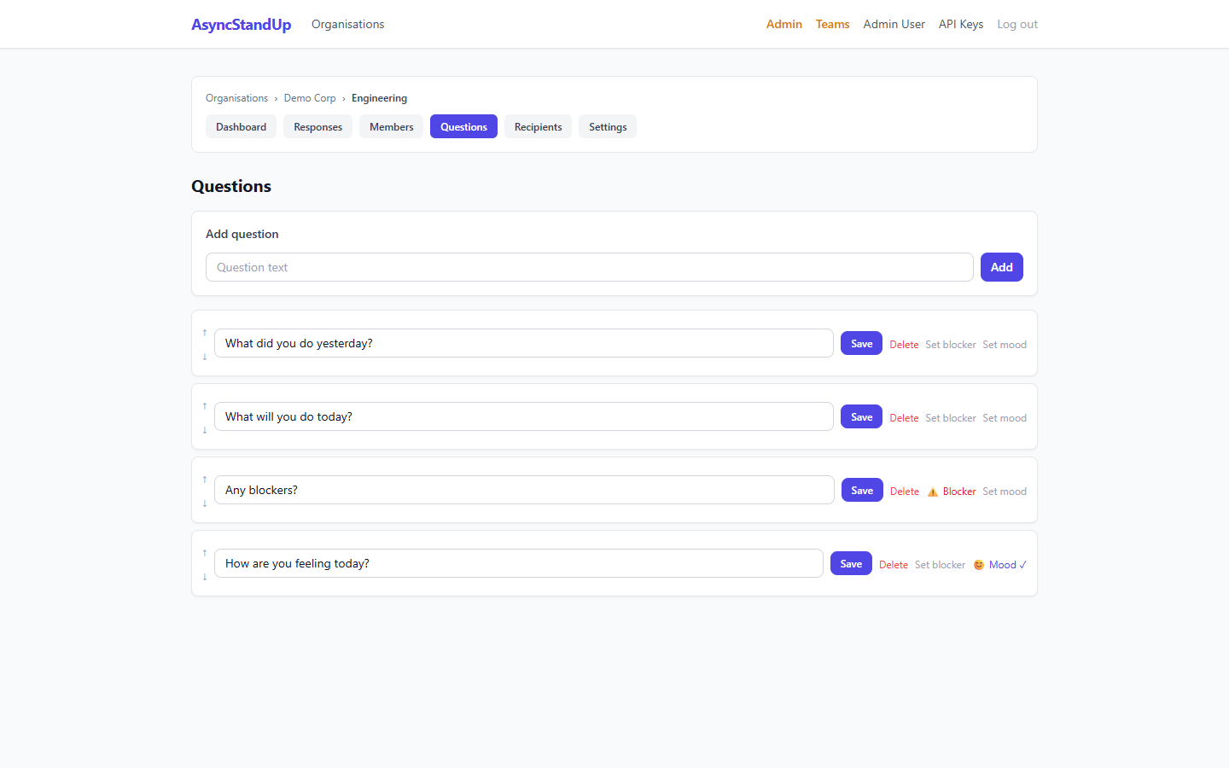Set mood on 'What will you do today?'

1005,418
